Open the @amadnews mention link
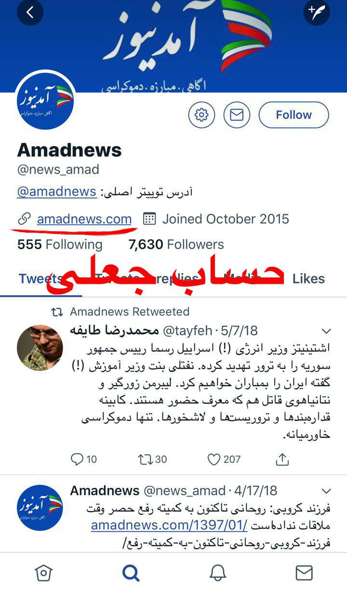Viewport: 347px width, 594px height. pyautogui.click(x=57, y=191)
